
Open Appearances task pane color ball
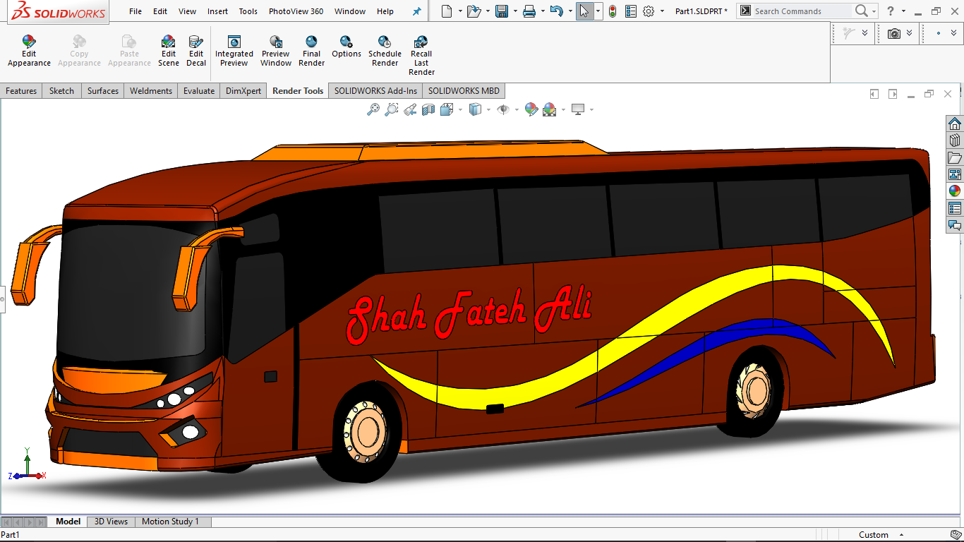click(x=955, y=191)
